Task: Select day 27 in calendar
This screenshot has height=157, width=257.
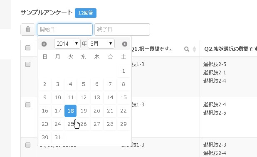Action: coord(97,124)
